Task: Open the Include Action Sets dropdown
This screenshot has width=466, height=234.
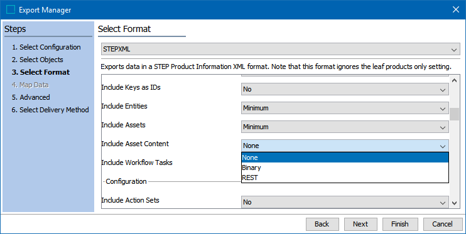Action: click(345, 202)
